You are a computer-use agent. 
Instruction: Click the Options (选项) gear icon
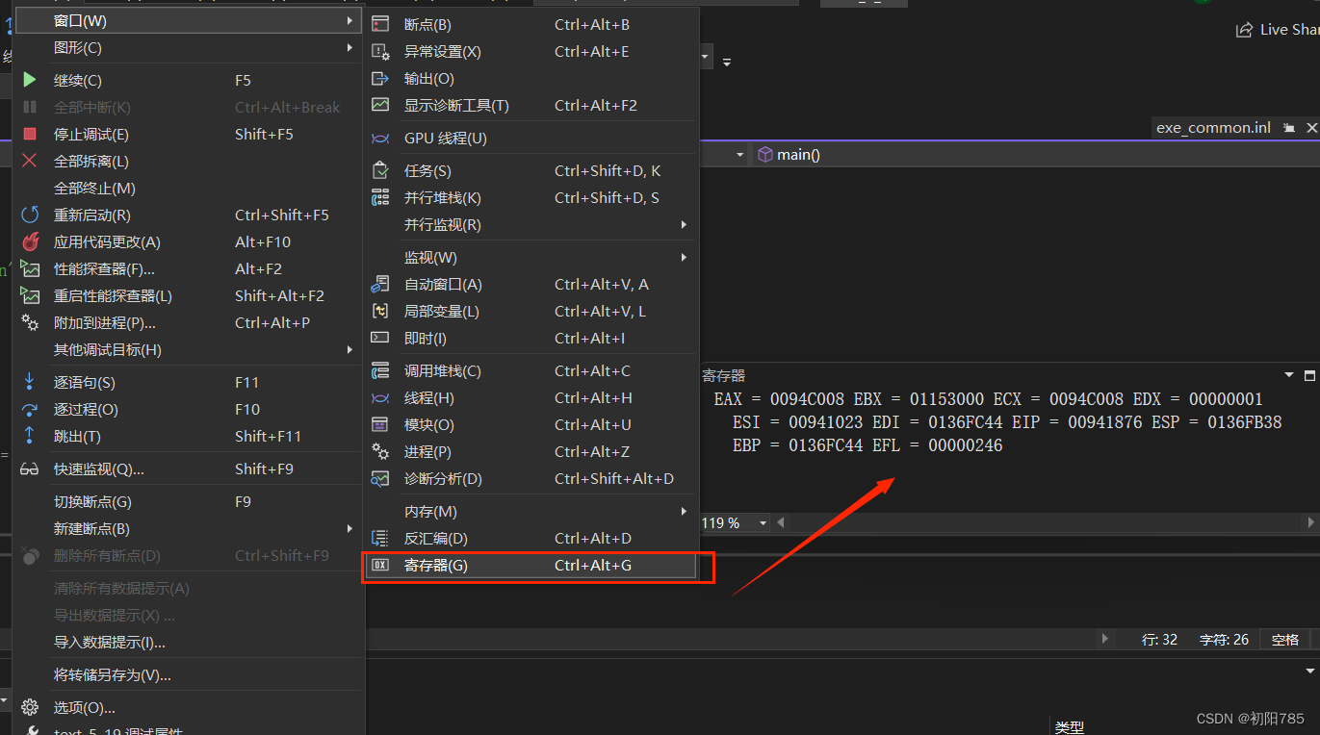[30, 707]
